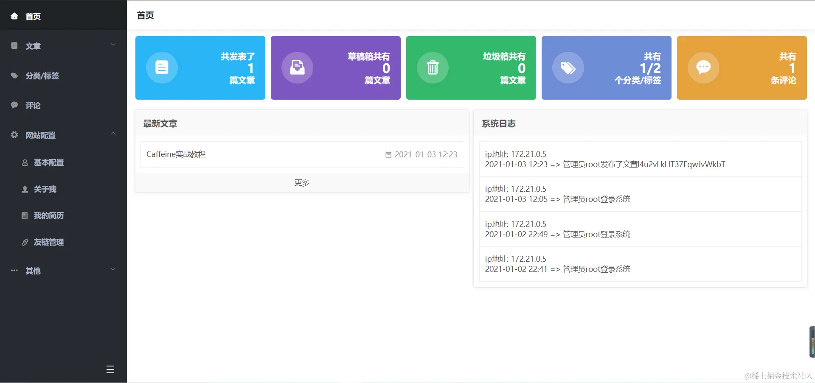
Task: Open 友链管理 in the sidebar
Action: pos(49,242)
